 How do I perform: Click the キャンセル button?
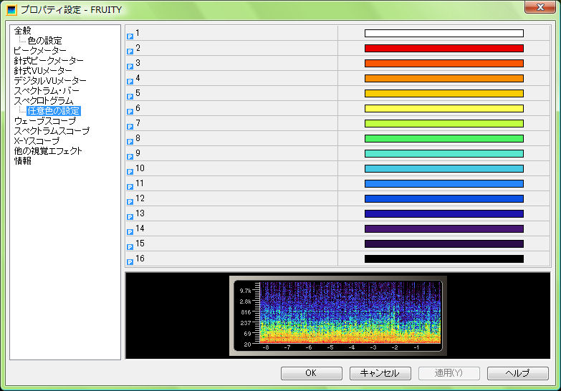pos(380,373)
